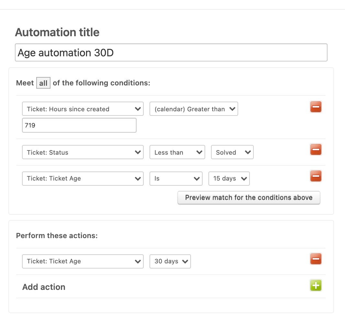The image size is (345, 319).
Task: Open the (calendar) Greater than operator dropdown
Action: coord(194,109)
